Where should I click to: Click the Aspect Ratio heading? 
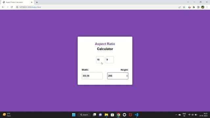point(105,44)
